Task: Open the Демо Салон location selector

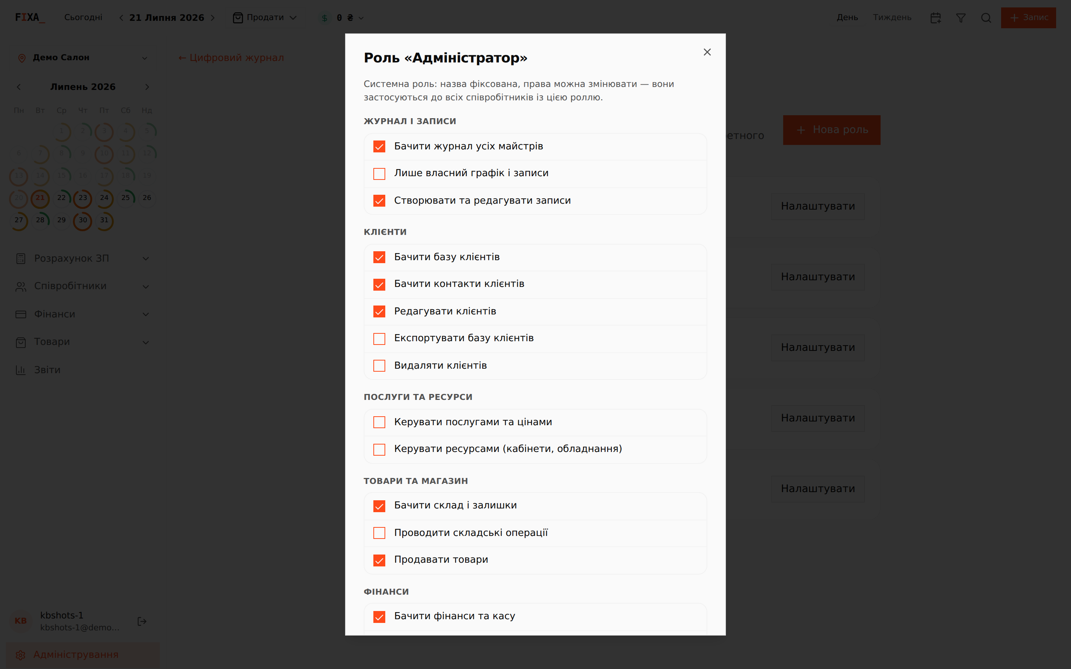Action: click(83, 58)
